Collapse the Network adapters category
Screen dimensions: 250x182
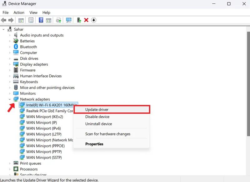click(x=10, y=99)
